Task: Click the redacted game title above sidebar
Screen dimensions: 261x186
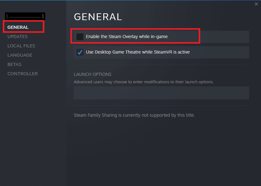Action: click(25, 16)
